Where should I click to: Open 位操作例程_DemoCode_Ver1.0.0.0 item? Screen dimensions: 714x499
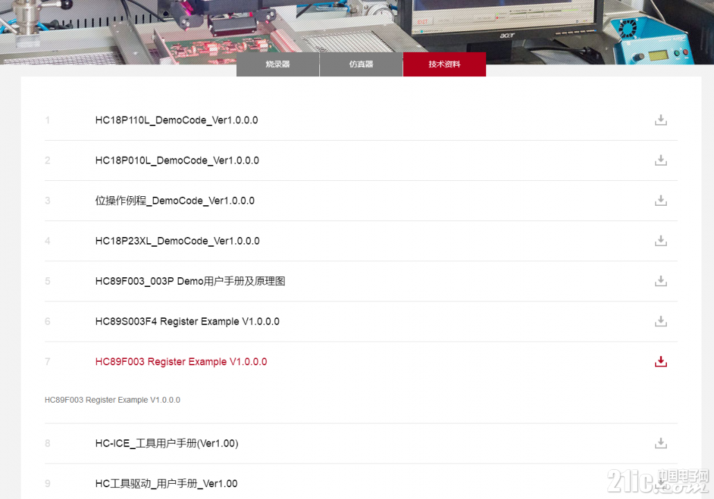tap(175, 200)
